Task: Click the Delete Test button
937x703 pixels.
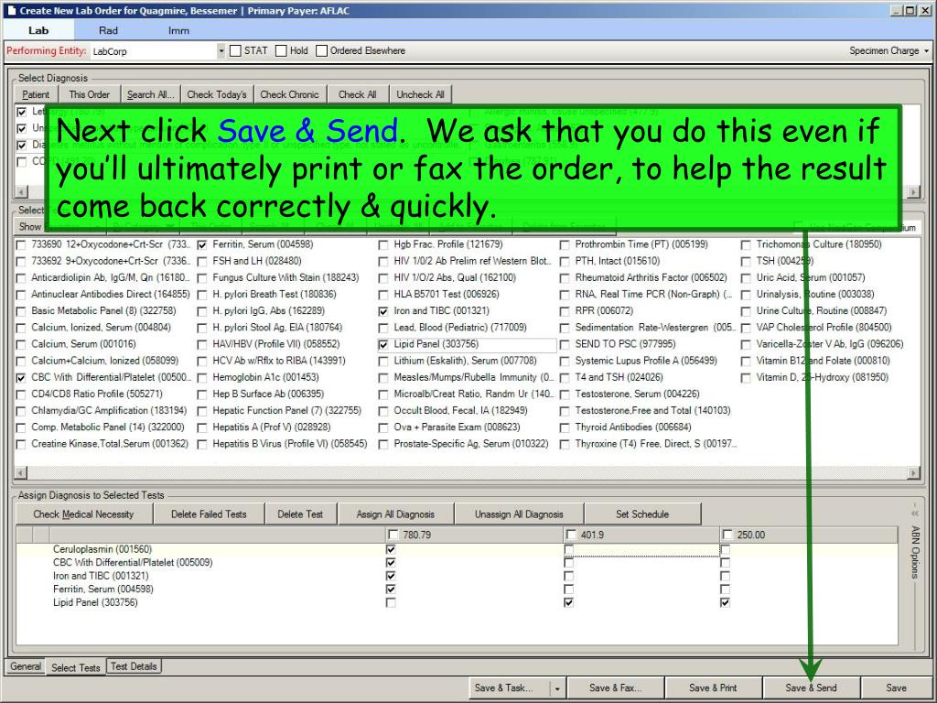Action: (300, 514)
